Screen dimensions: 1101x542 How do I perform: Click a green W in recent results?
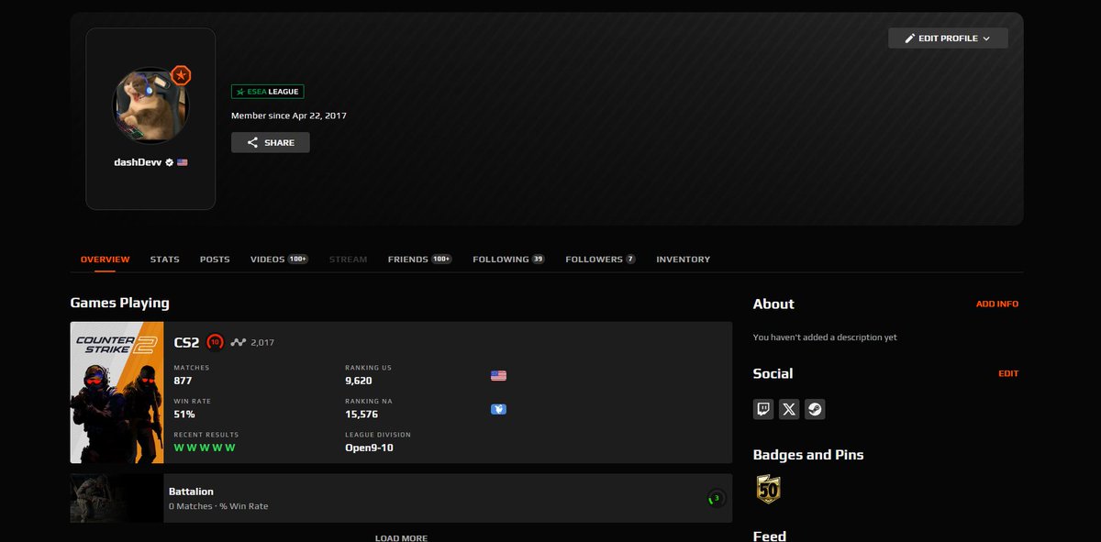click(180, 447)
